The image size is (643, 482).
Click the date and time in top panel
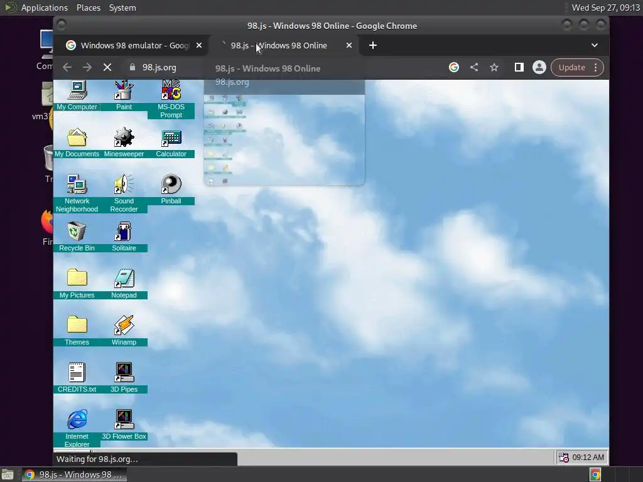[x=606, y=8]
